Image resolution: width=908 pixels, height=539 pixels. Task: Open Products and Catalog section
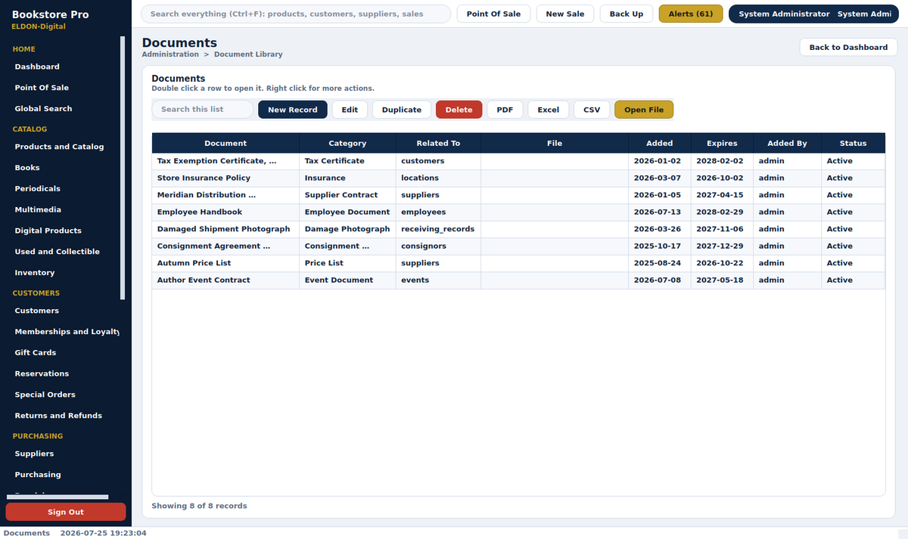[59, 147]
